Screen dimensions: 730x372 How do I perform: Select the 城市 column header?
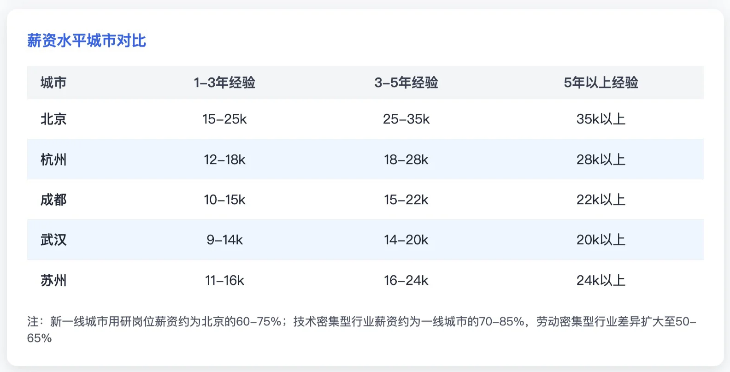[53, 83]
